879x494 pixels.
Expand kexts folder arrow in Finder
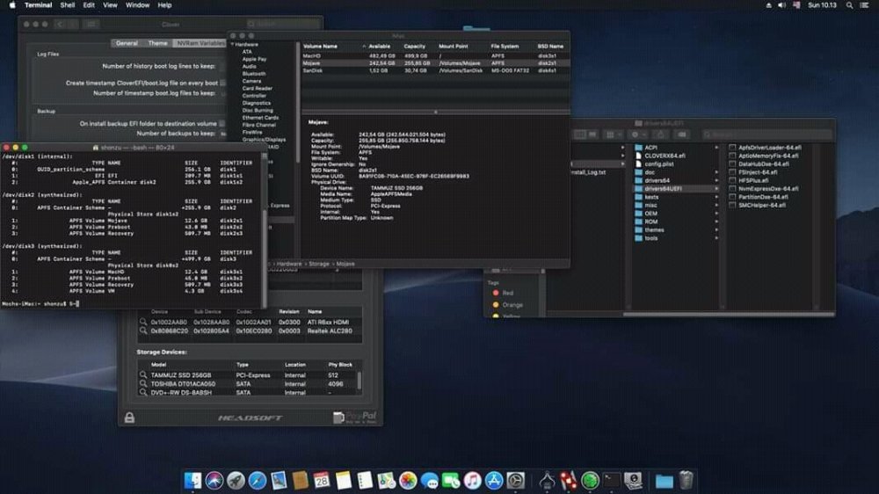tap(716, 197)
